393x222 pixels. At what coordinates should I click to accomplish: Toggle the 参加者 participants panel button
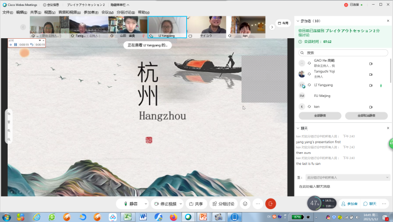[349, 204]
